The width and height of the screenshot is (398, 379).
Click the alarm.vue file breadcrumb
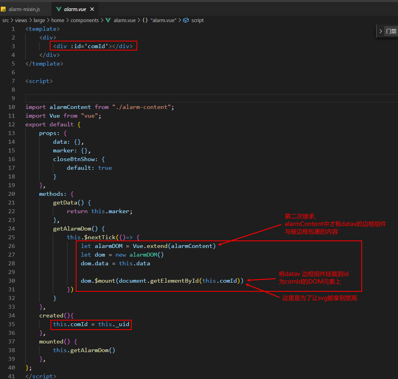point(124,20)
